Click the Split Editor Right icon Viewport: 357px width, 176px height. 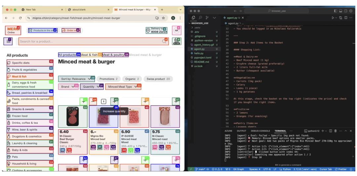(346, 18)
